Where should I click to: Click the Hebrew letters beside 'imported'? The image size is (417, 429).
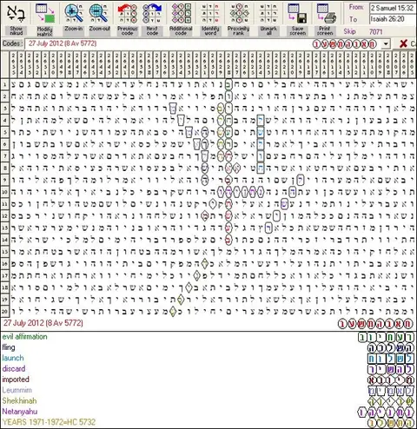pos(391,380)
